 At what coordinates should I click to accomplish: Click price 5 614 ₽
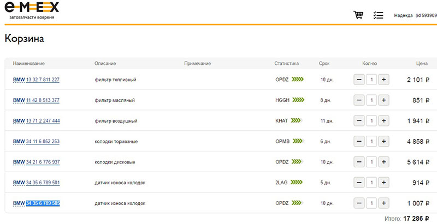[x=418, y=162]
